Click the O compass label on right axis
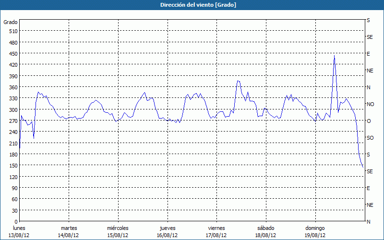 point(369,121)
